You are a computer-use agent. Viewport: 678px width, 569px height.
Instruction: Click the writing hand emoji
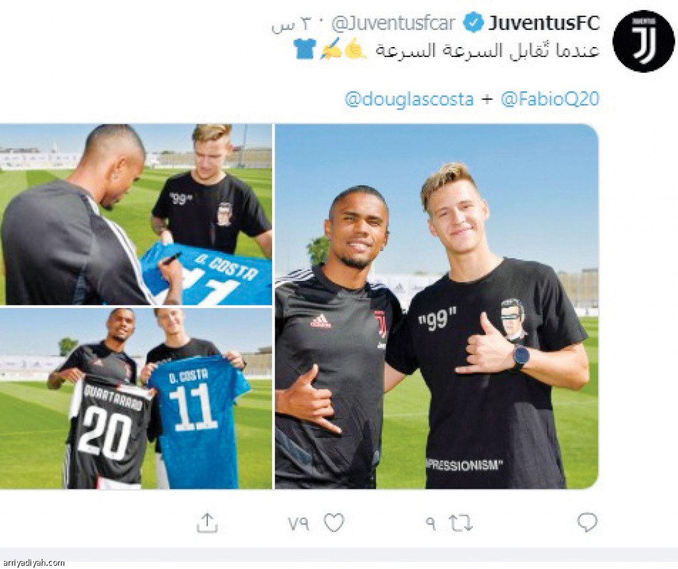tap(331, 48)
